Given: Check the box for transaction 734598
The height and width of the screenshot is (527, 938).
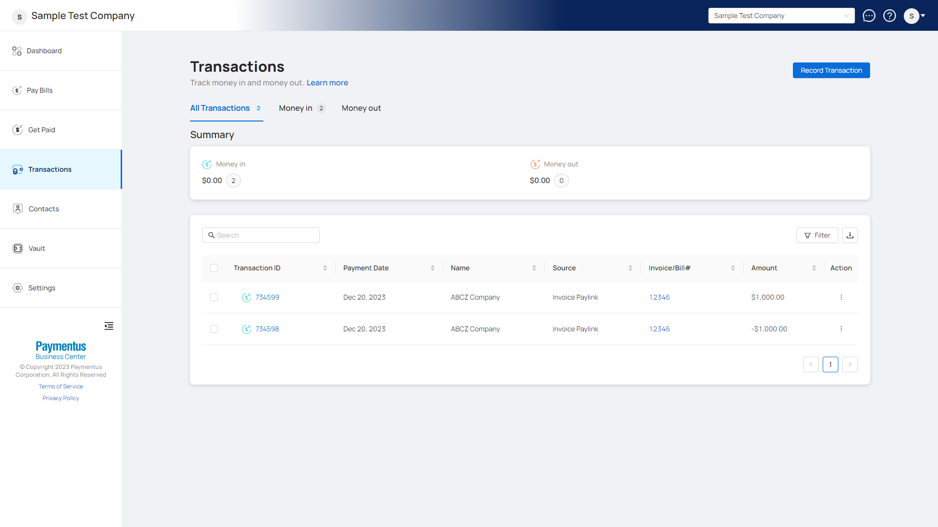Looking at the screenshot, I should [x=214, y=329].
